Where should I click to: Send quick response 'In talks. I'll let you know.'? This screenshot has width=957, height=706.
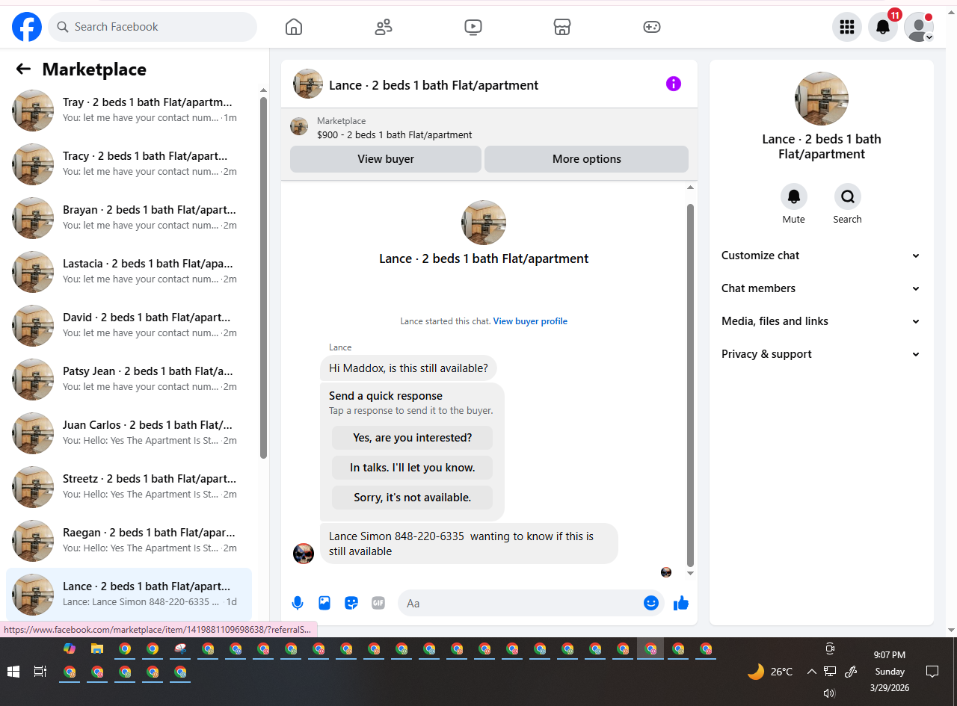pyautogui.click(x=413, y=468)
